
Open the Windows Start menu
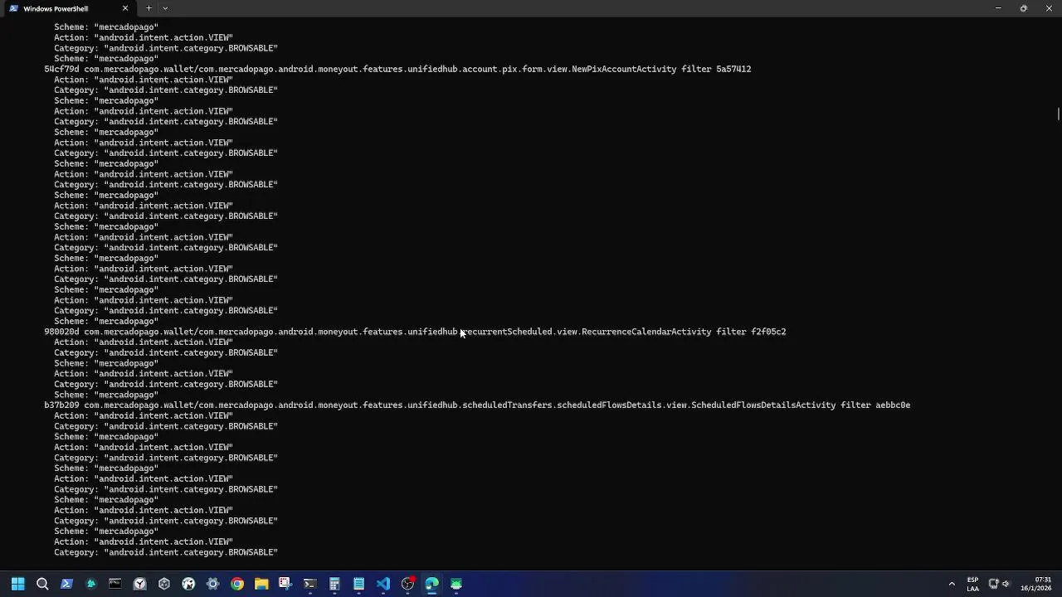(x=17, y=584)
